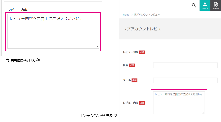This screenshot has width=221, height=122.
Task: Click the メール field label
Action: (x=127, y=80)
